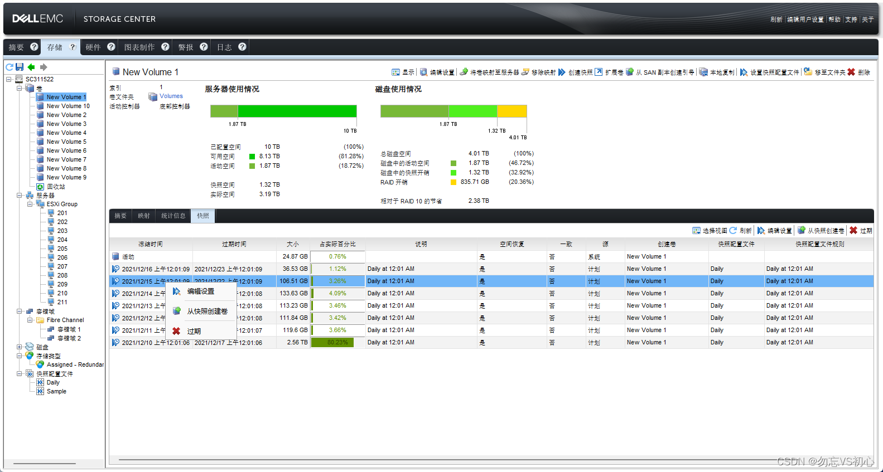Choose 从快照创建卷 in context menu
Screen dimensions: 883x472
pos(207,311)
